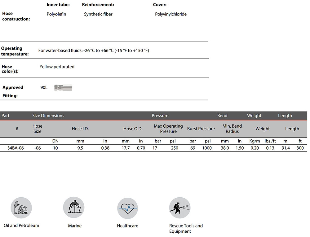Click the Max Operating Pressure header
This screenshot has width=310, height=237.
coord(168,129)
